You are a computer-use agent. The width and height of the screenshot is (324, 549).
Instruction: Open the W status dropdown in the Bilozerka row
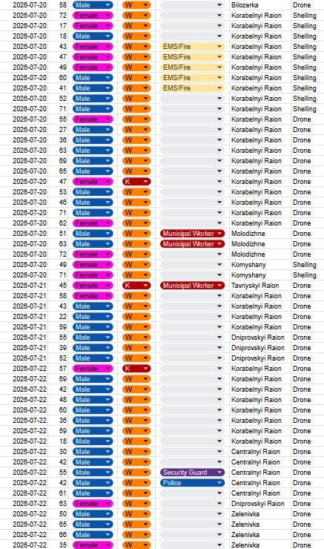(x=136, y=5)
